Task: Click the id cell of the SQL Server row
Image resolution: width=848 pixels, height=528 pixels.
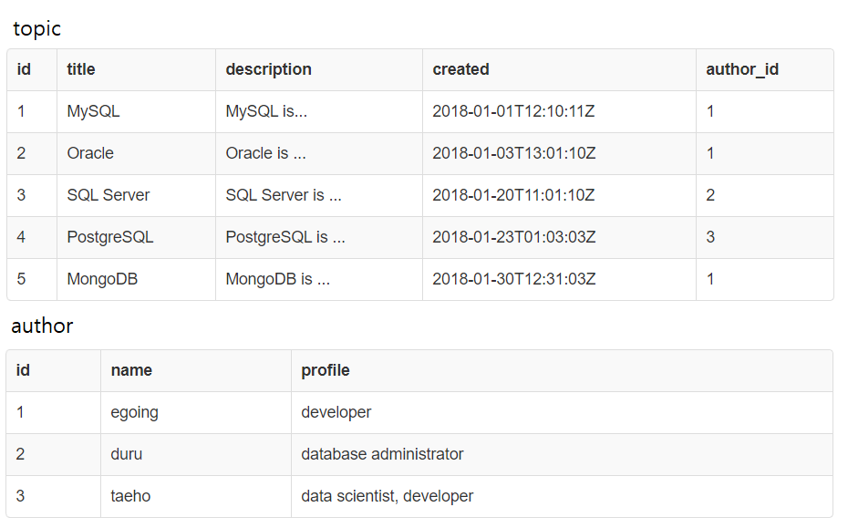Action: coord(32,195)
